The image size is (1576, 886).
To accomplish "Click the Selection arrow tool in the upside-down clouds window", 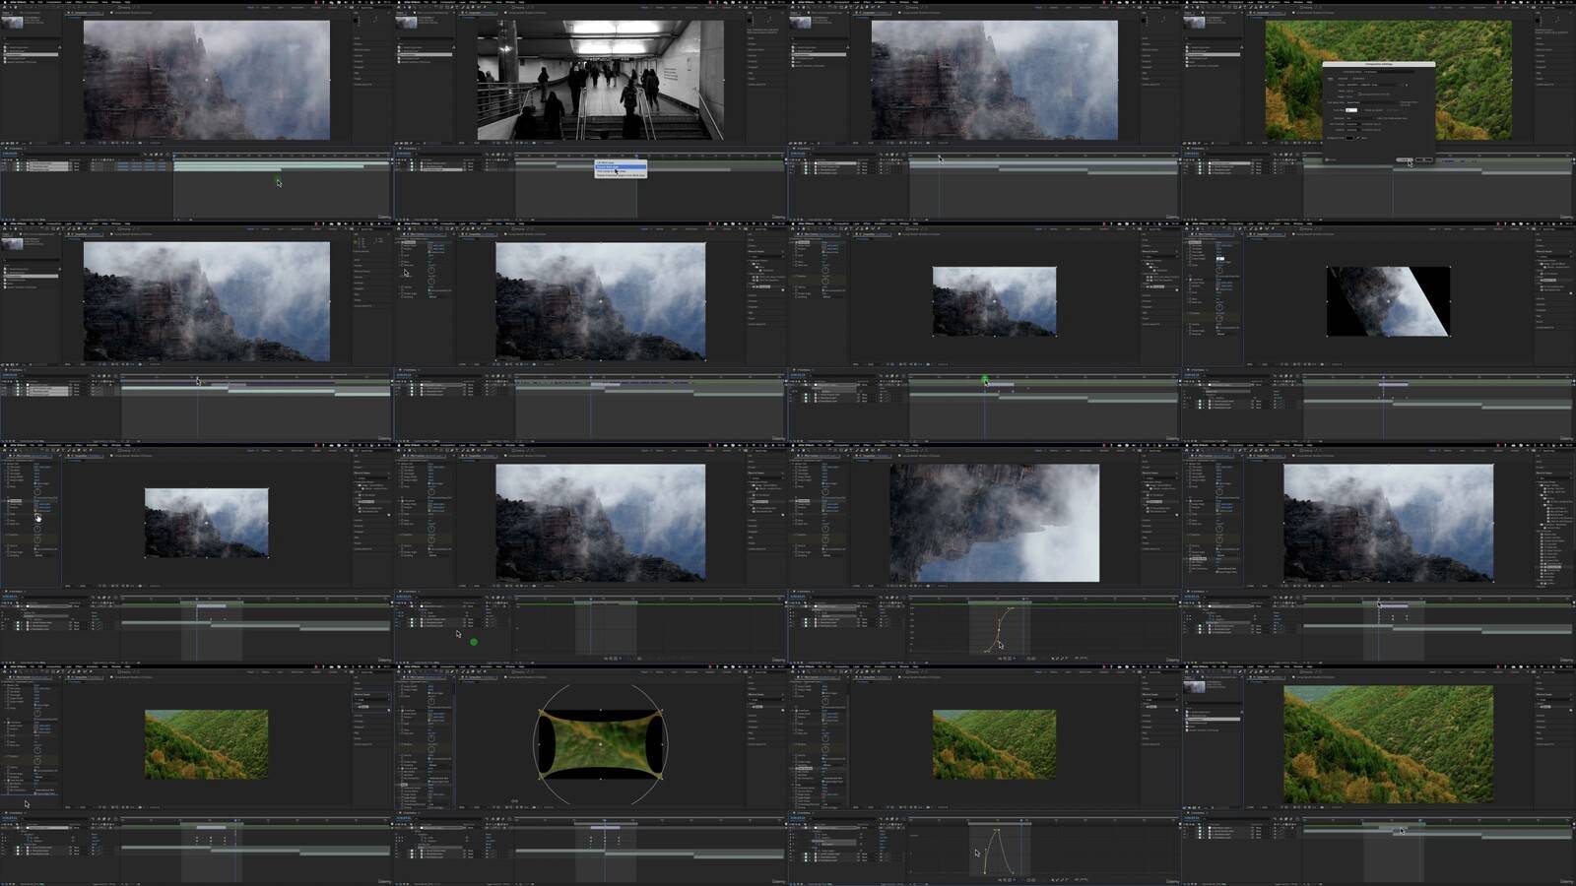I will click(x=798, y=451).
